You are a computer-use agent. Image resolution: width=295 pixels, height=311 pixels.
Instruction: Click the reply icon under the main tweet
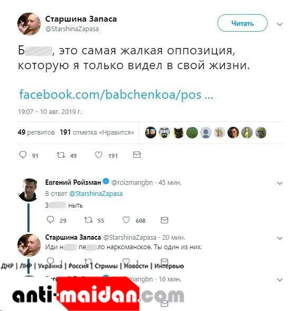tap(23, 155)
